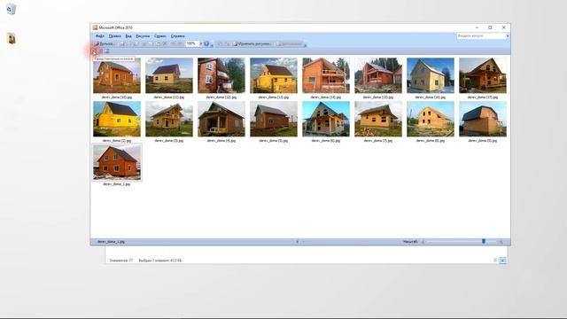The image size is (567, 319).
Task: Select thumbnail derev_doma (17).jpg
Action: click(x=483, y=75)
